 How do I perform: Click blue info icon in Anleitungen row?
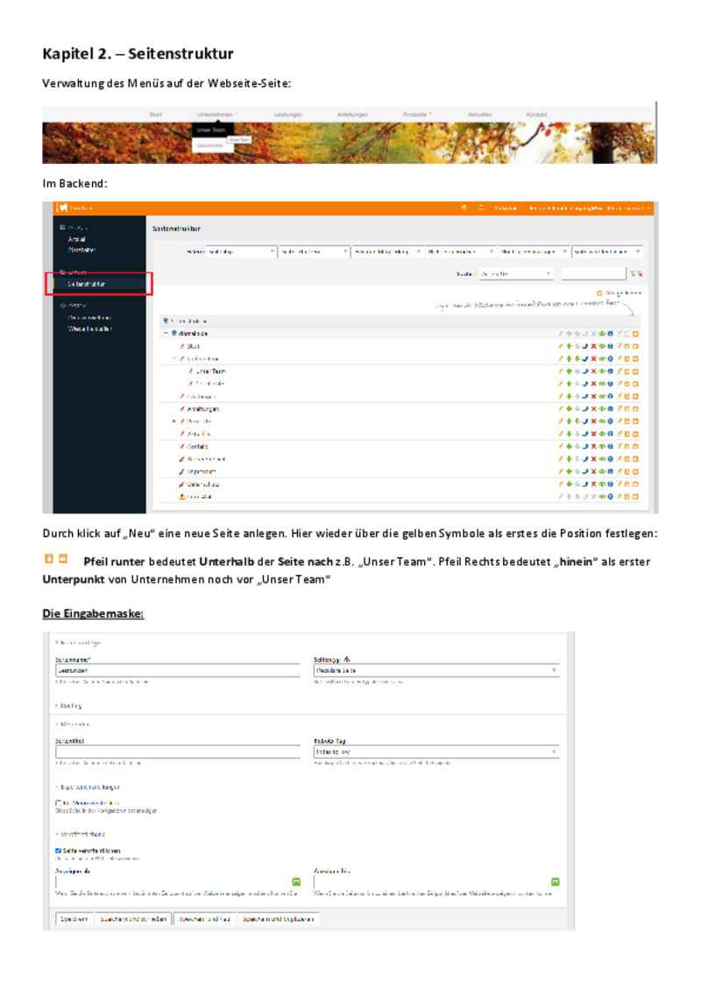[x=611, y=408]
